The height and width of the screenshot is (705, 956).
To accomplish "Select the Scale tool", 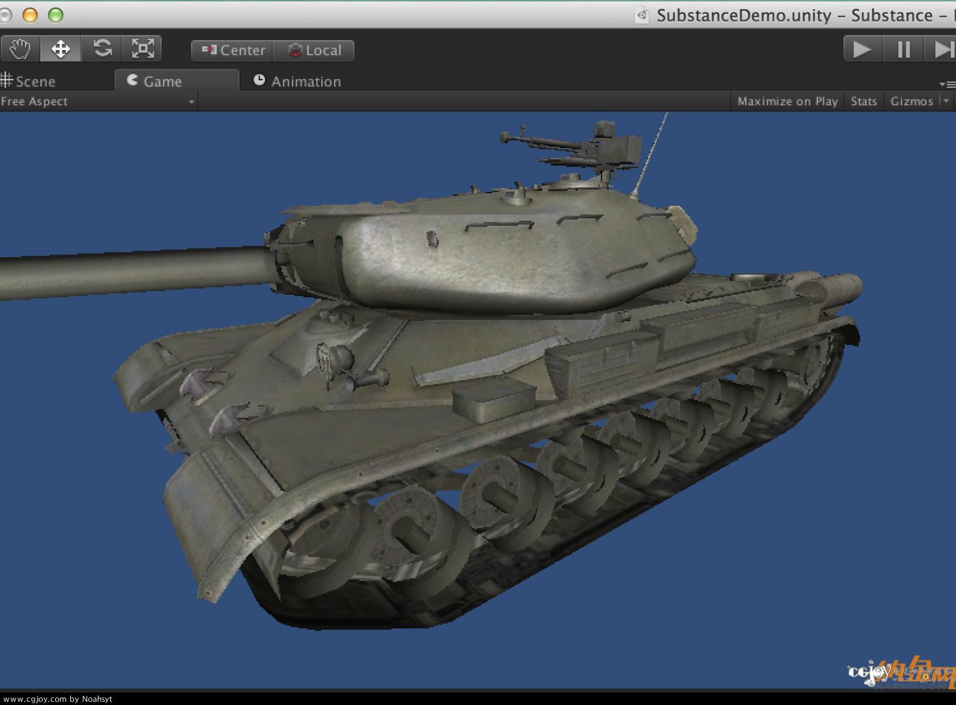I will (x=142, y=49).
